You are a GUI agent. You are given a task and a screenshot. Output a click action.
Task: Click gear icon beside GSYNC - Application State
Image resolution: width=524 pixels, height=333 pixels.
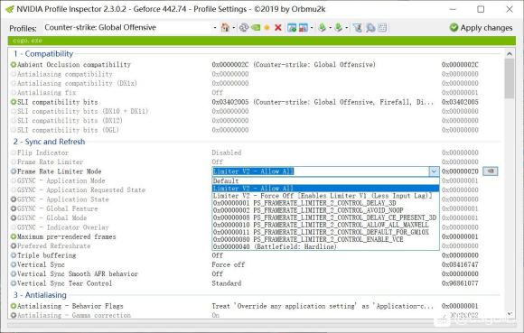click(x=14, y=199)
